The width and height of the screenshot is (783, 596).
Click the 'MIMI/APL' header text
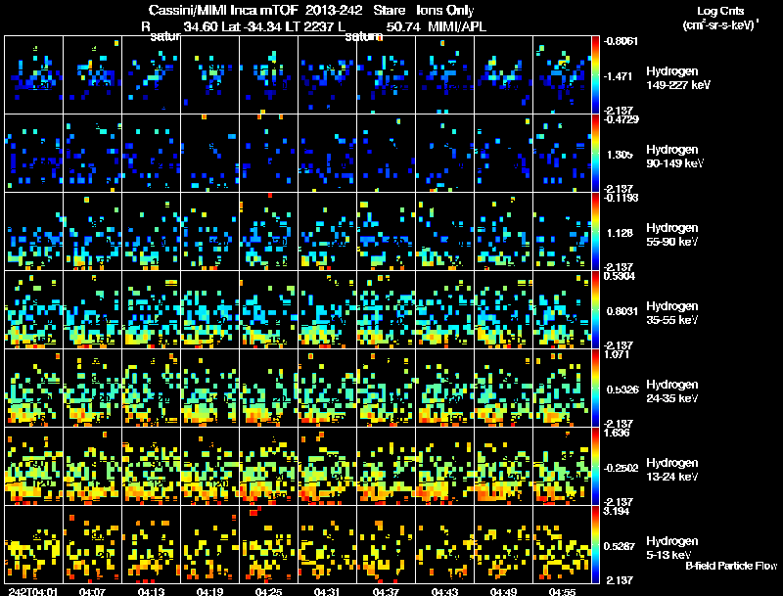pyautogui.click(x=457, y=26)
